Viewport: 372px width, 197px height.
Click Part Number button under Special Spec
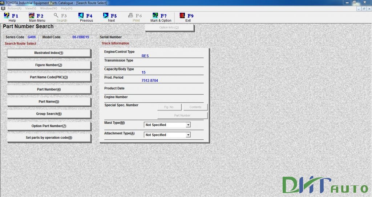coord(182,116)
